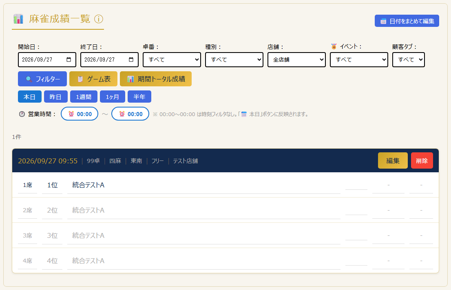451x290 pixels.
Task: Open the calendar picker in 開始日 field
Action: pyautogui.click(x=69, y=59)
